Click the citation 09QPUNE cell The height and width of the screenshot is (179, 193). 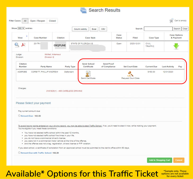pos(60,45)
